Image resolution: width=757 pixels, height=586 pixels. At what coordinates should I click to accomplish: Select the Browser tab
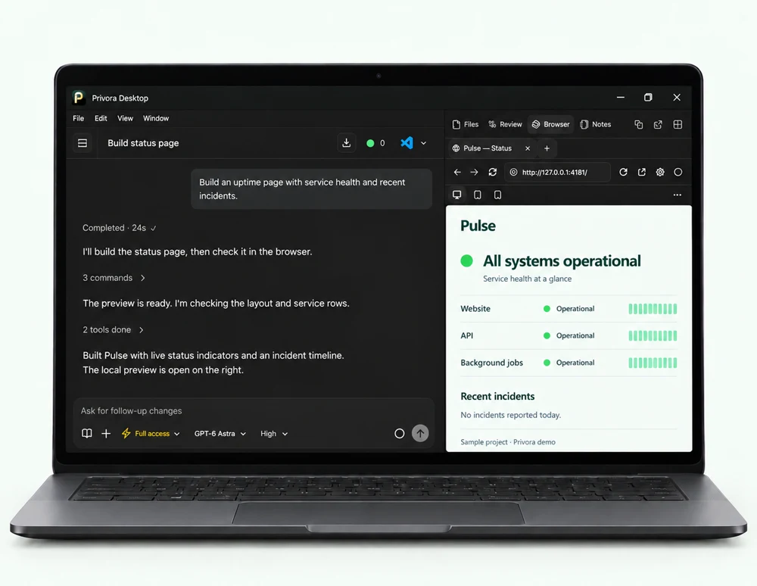click(x=551, y=124)
